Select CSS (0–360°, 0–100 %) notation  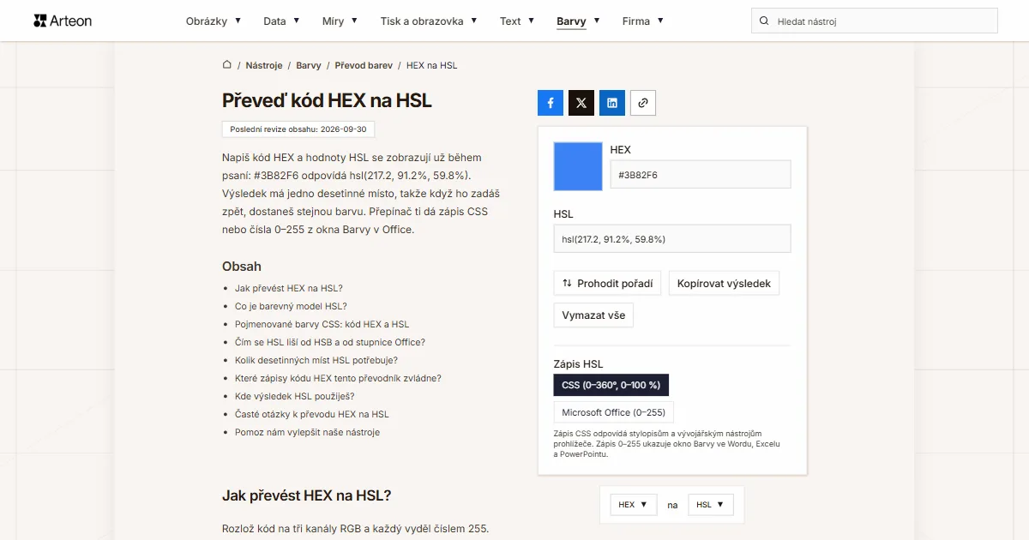coord(611,385)
